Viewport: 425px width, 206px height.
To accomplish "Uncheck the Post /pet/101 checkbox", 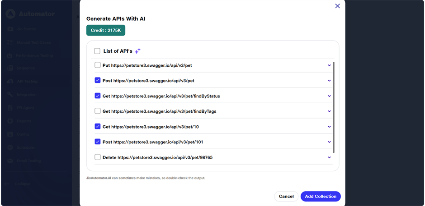I will (x=98, y=142).
